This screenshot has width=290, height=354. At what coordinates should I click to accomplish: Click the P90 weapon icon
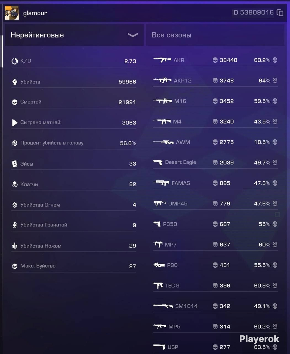point(159,265)
